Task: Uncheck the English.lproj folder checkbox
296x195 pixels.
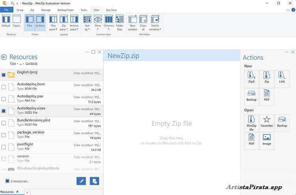Action: [x=4, y=75]
